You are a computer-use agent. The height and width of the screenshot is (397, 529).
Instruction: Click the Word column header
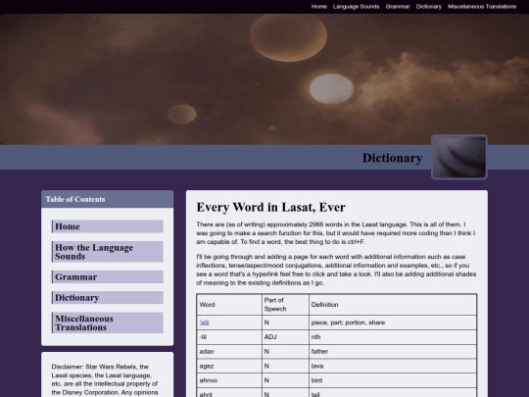pos(229,305)
